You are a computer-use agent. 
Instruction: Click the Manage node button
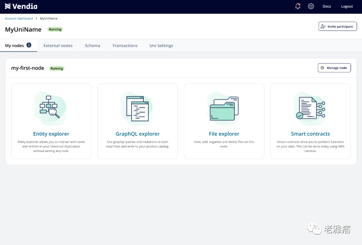pyautogui.click(x=334, y=68)
